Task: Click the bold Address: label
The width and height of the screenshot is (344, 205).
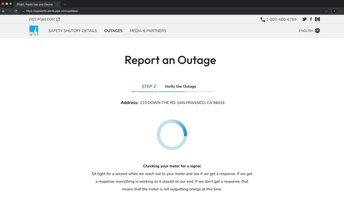Action: click(129, 103)
